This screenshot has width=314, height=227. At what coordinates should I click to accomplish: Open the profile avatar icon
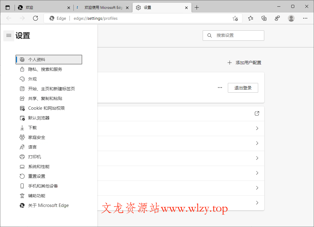tap(291, 18)
